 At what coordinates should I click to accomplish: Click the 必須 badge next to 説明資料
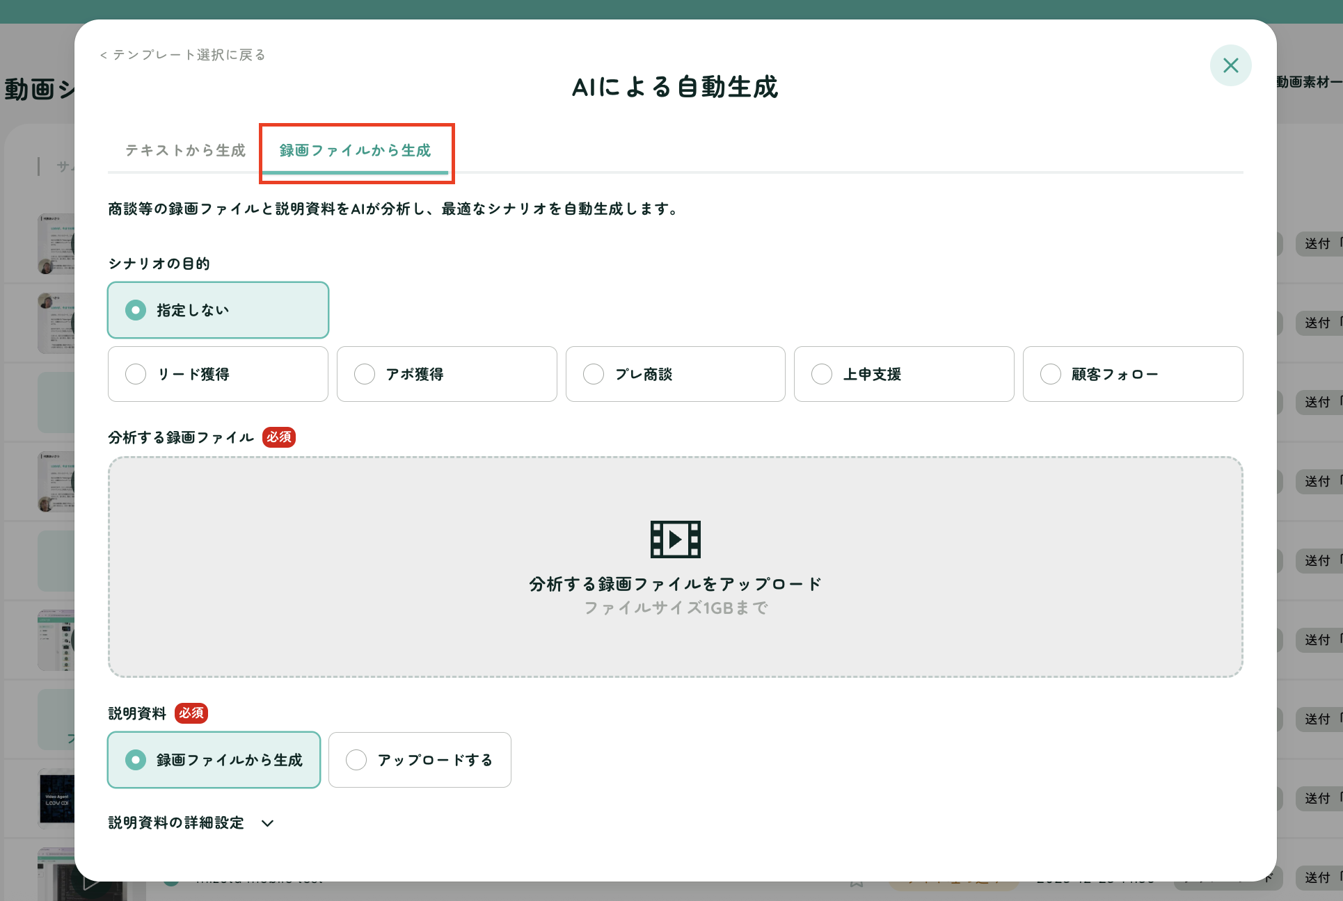191,713
